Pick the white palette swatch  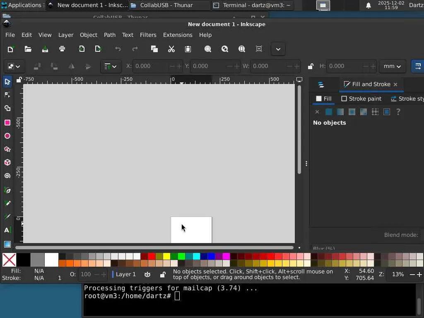click(x=51, y=260)
